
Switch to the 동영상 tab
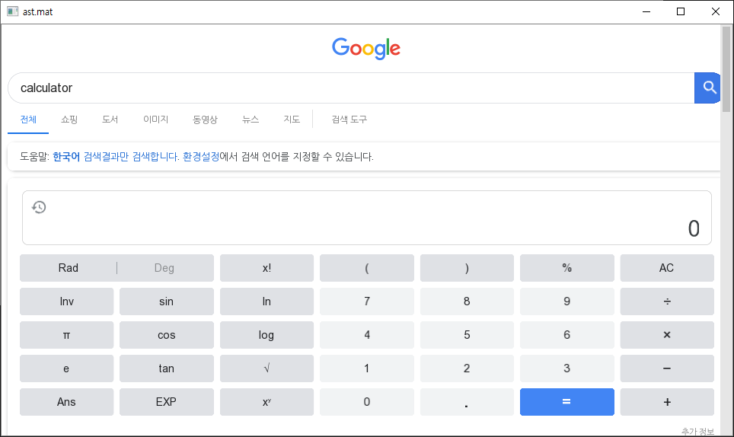point(205,120)
